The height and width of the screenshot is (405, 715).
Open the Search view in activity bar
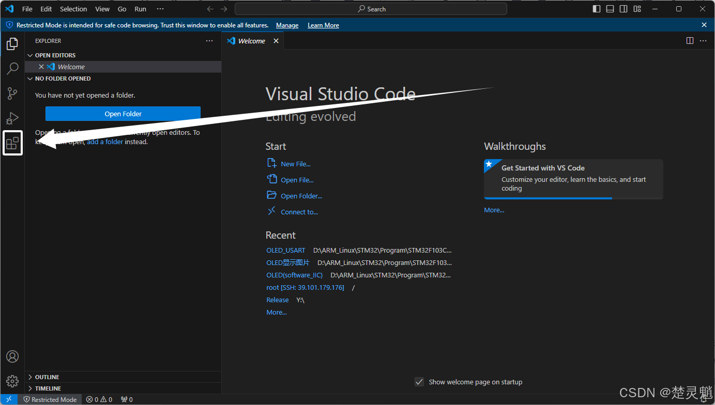12,68
